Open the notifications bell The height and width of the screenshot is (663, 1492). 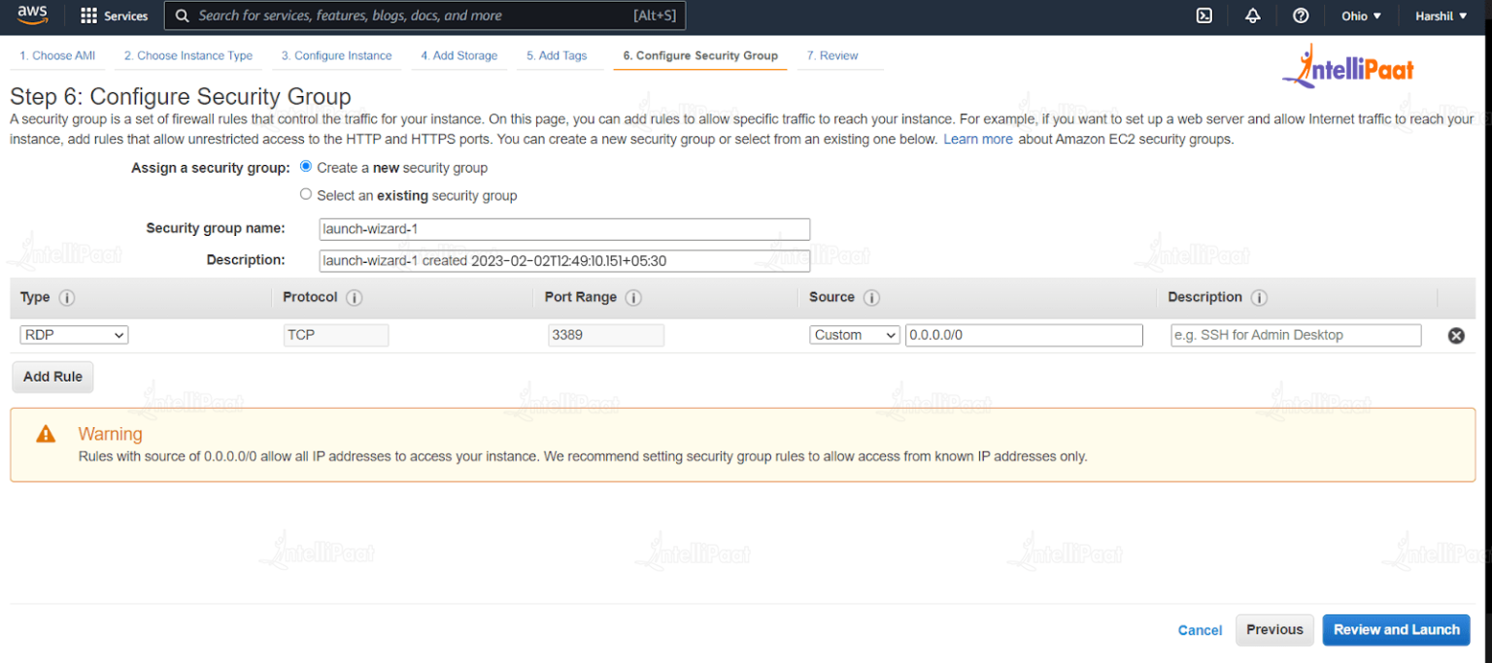point(1252,16)
